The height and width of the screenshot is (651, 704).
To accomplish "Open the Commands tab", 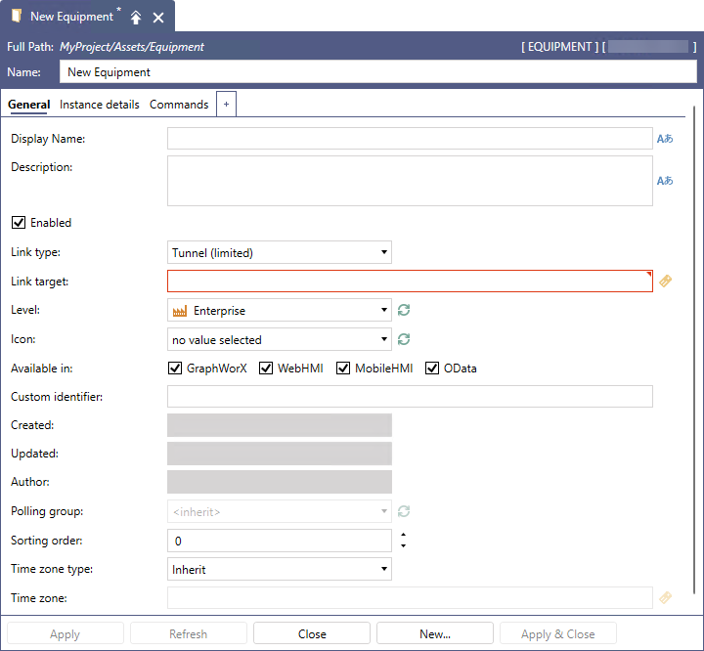I will [179, 105].
